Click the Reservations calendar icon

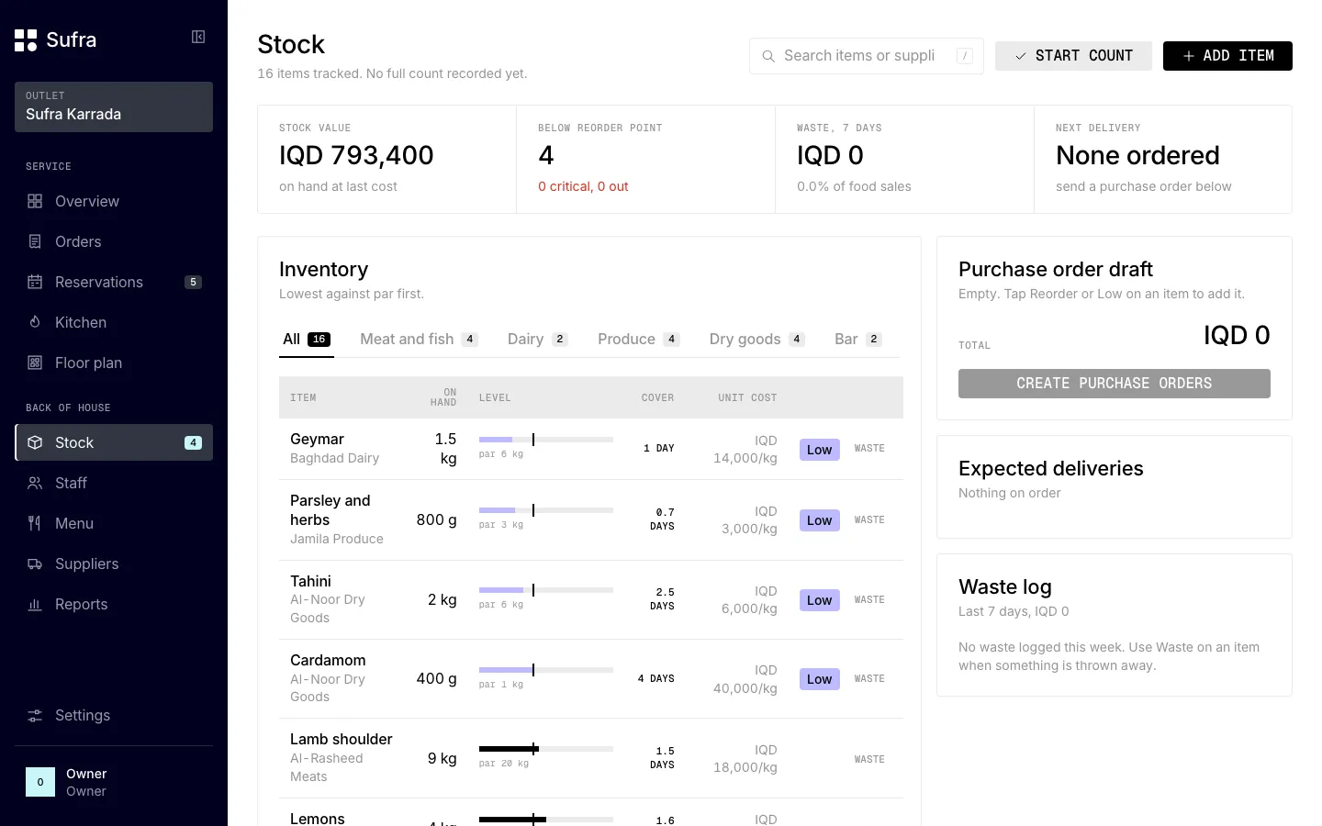coord(35,282)
